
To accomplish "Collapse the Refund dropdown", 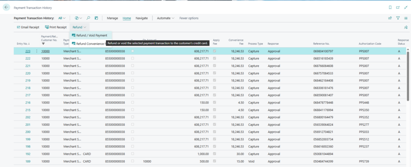I will (79, 27).
